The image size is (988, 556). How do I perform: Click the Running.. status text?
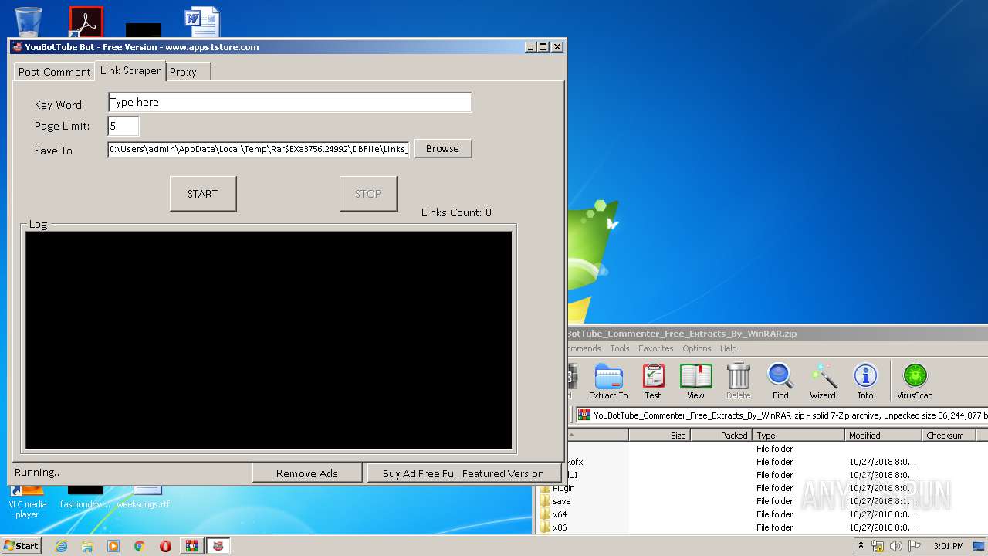tap(37, 472)
